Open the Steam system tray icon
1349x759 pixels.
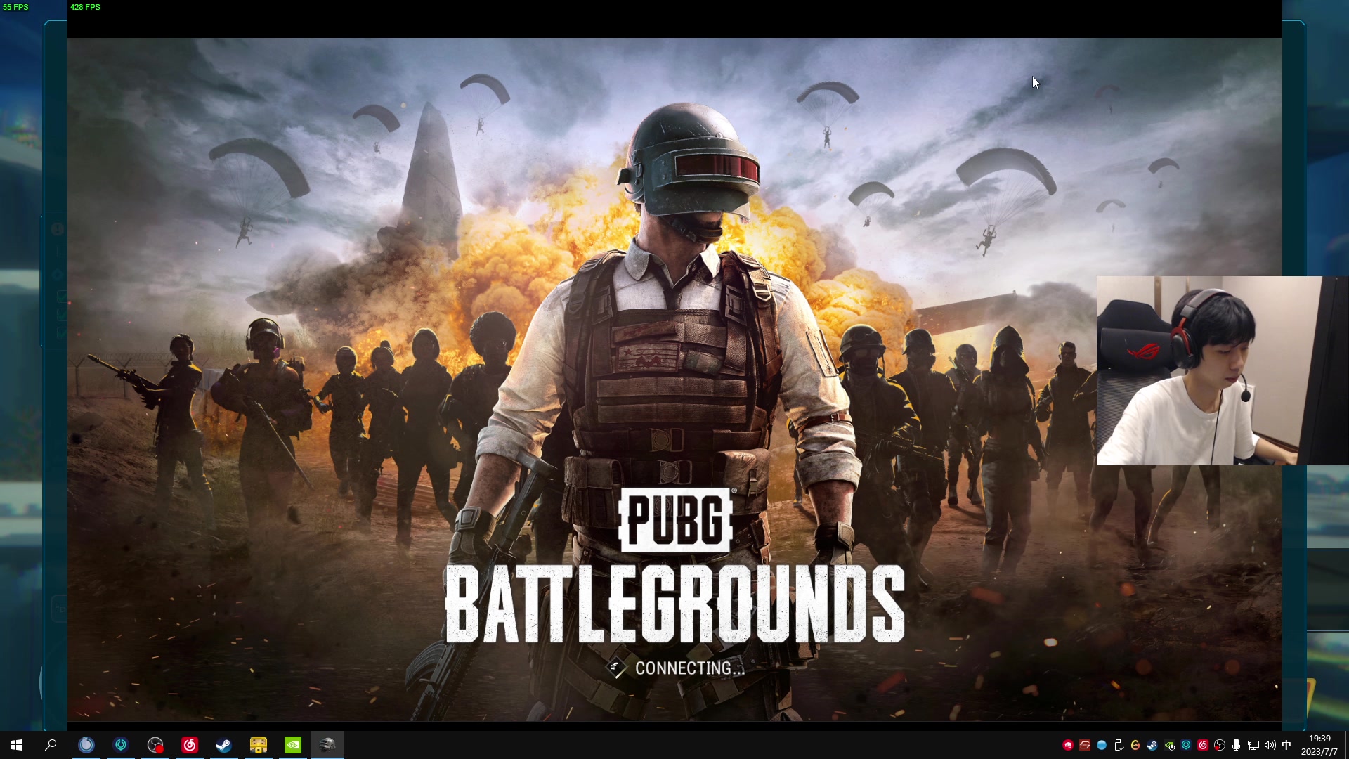coord(1152,745)
